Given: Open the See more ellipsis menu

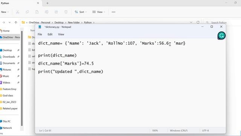Looking at the screenshot, I should click(113, 12).
